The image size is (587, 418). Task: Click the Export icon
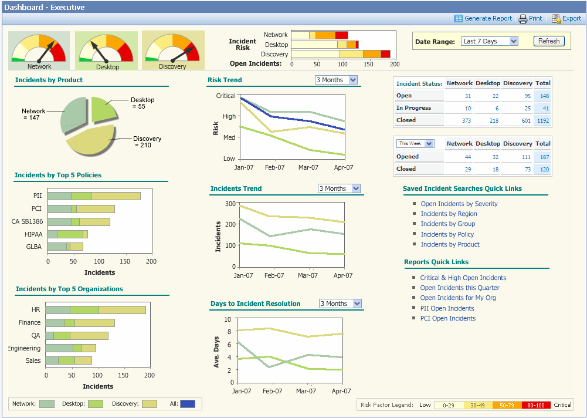(556, 19)
